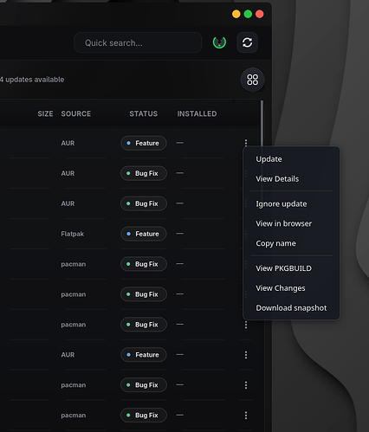Click Download snapshot menu entry
Image resolution: width=369 pixels, height=432 pixels.
[x=291, y=308]
